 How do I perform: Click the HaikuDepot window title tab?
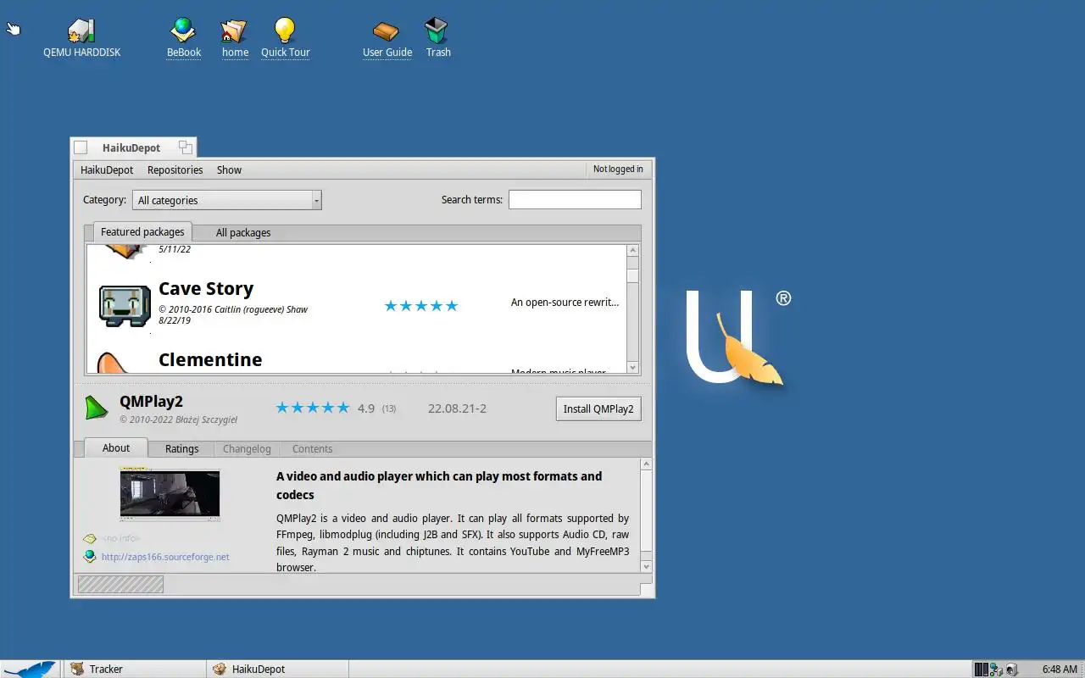[131, 147]
